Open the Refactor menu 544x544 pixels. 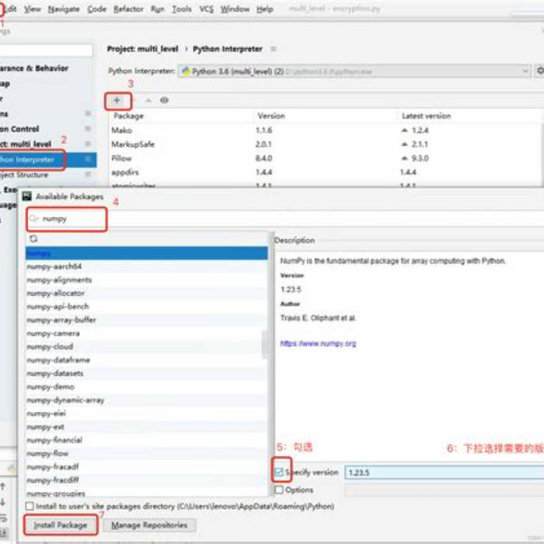point(128,9)
